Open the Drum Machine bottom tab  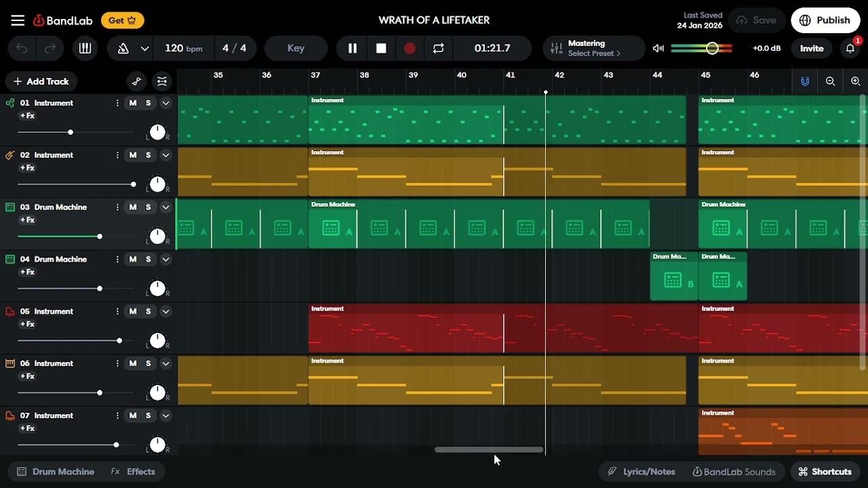[56, 472]
